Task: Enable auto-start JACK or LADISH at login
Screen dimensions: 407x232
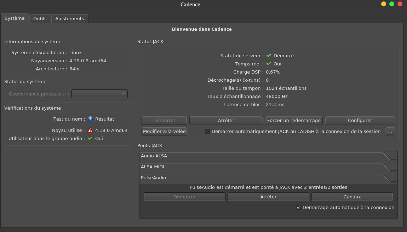Action: coord(207,131)
